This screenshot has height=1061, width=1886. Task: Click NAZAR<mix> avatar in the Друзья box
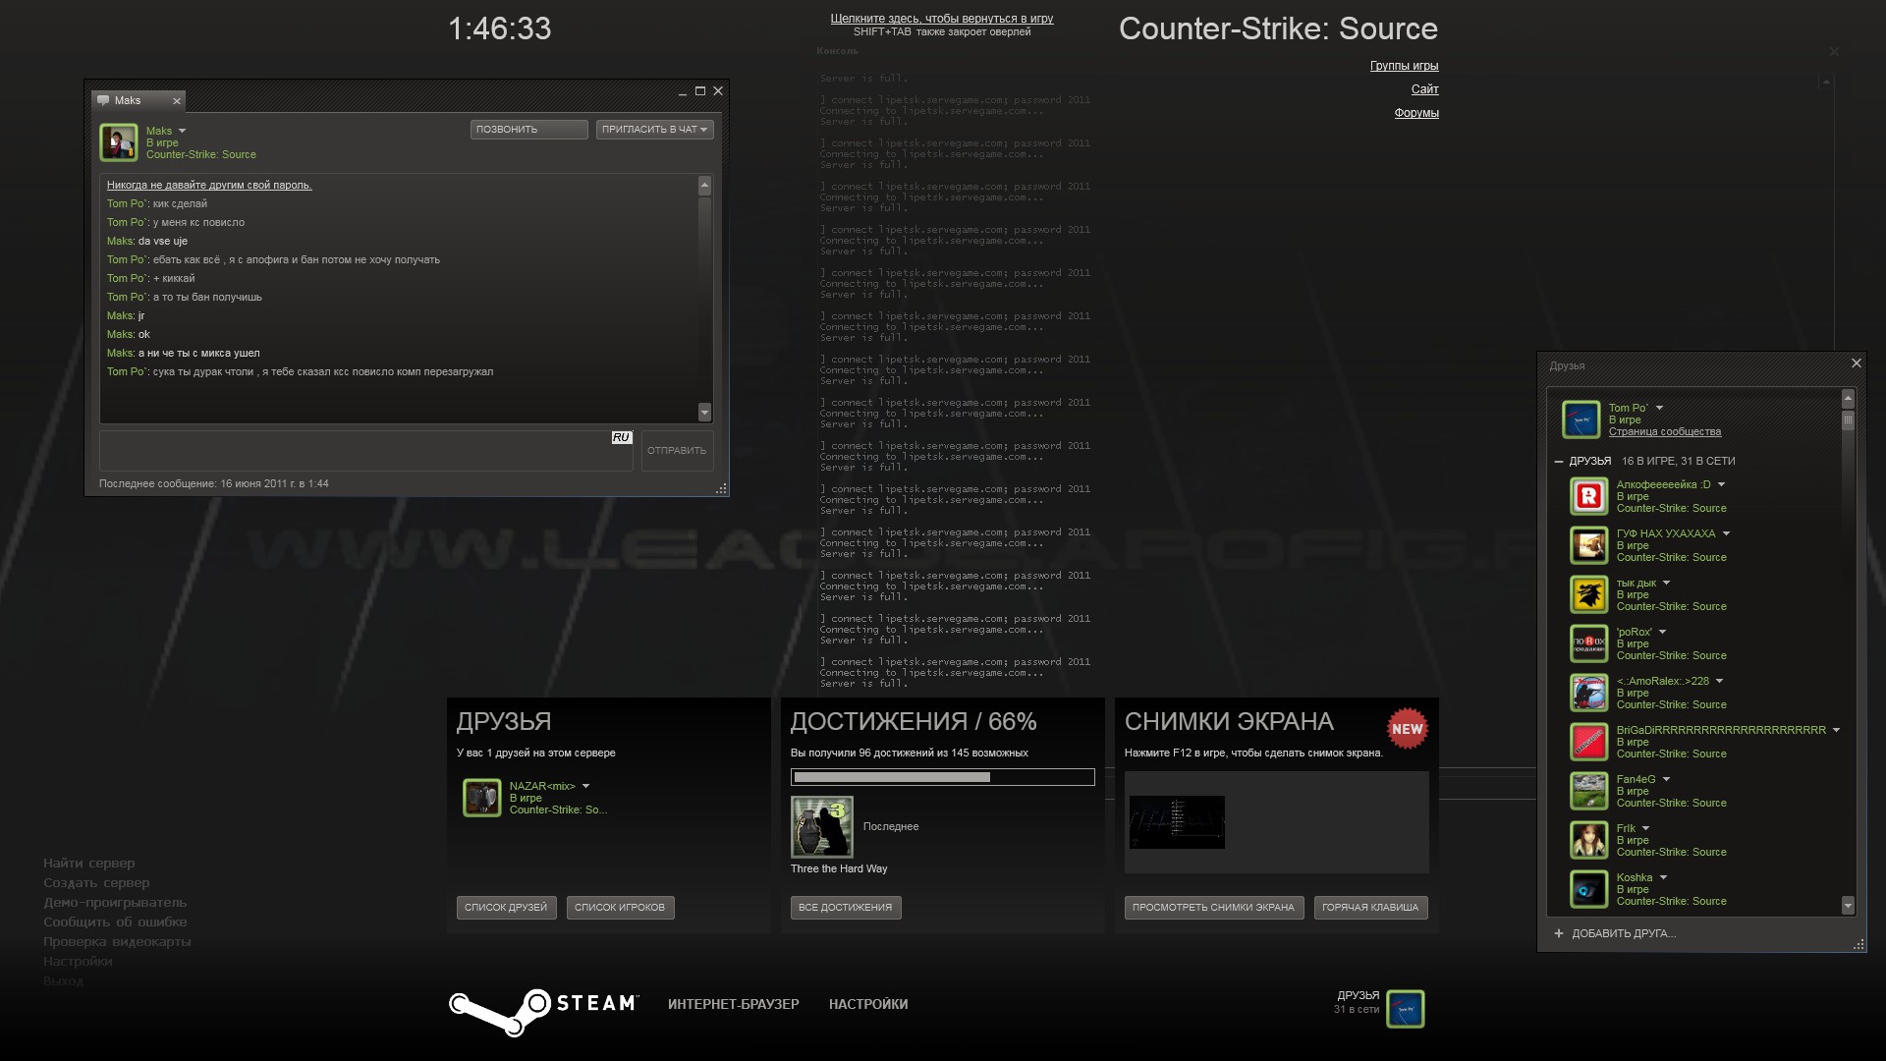tap(482, 798)
